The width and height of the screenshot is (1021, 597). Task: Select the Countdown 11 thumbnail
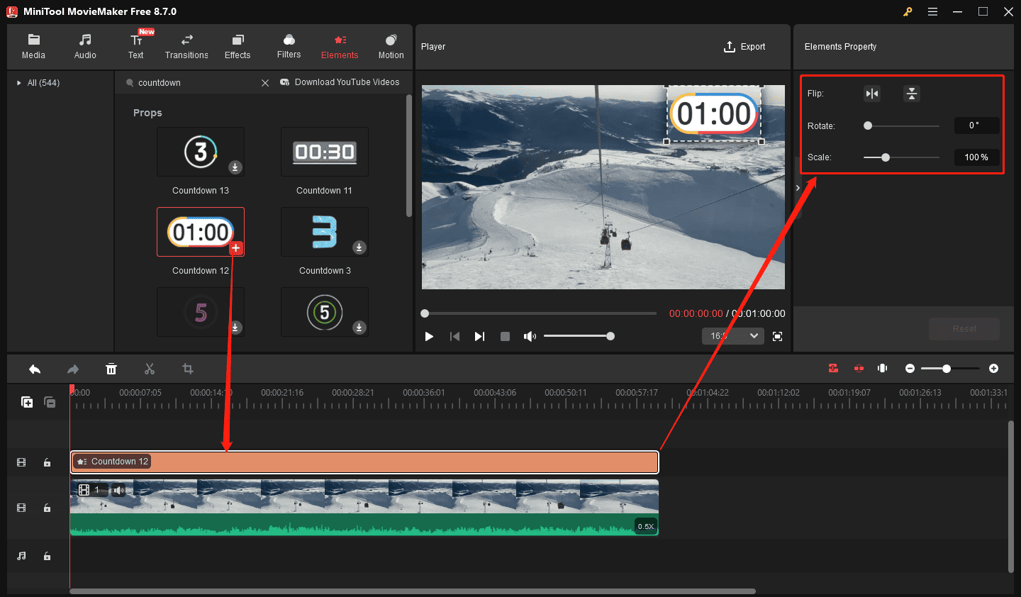coord(325,152)
